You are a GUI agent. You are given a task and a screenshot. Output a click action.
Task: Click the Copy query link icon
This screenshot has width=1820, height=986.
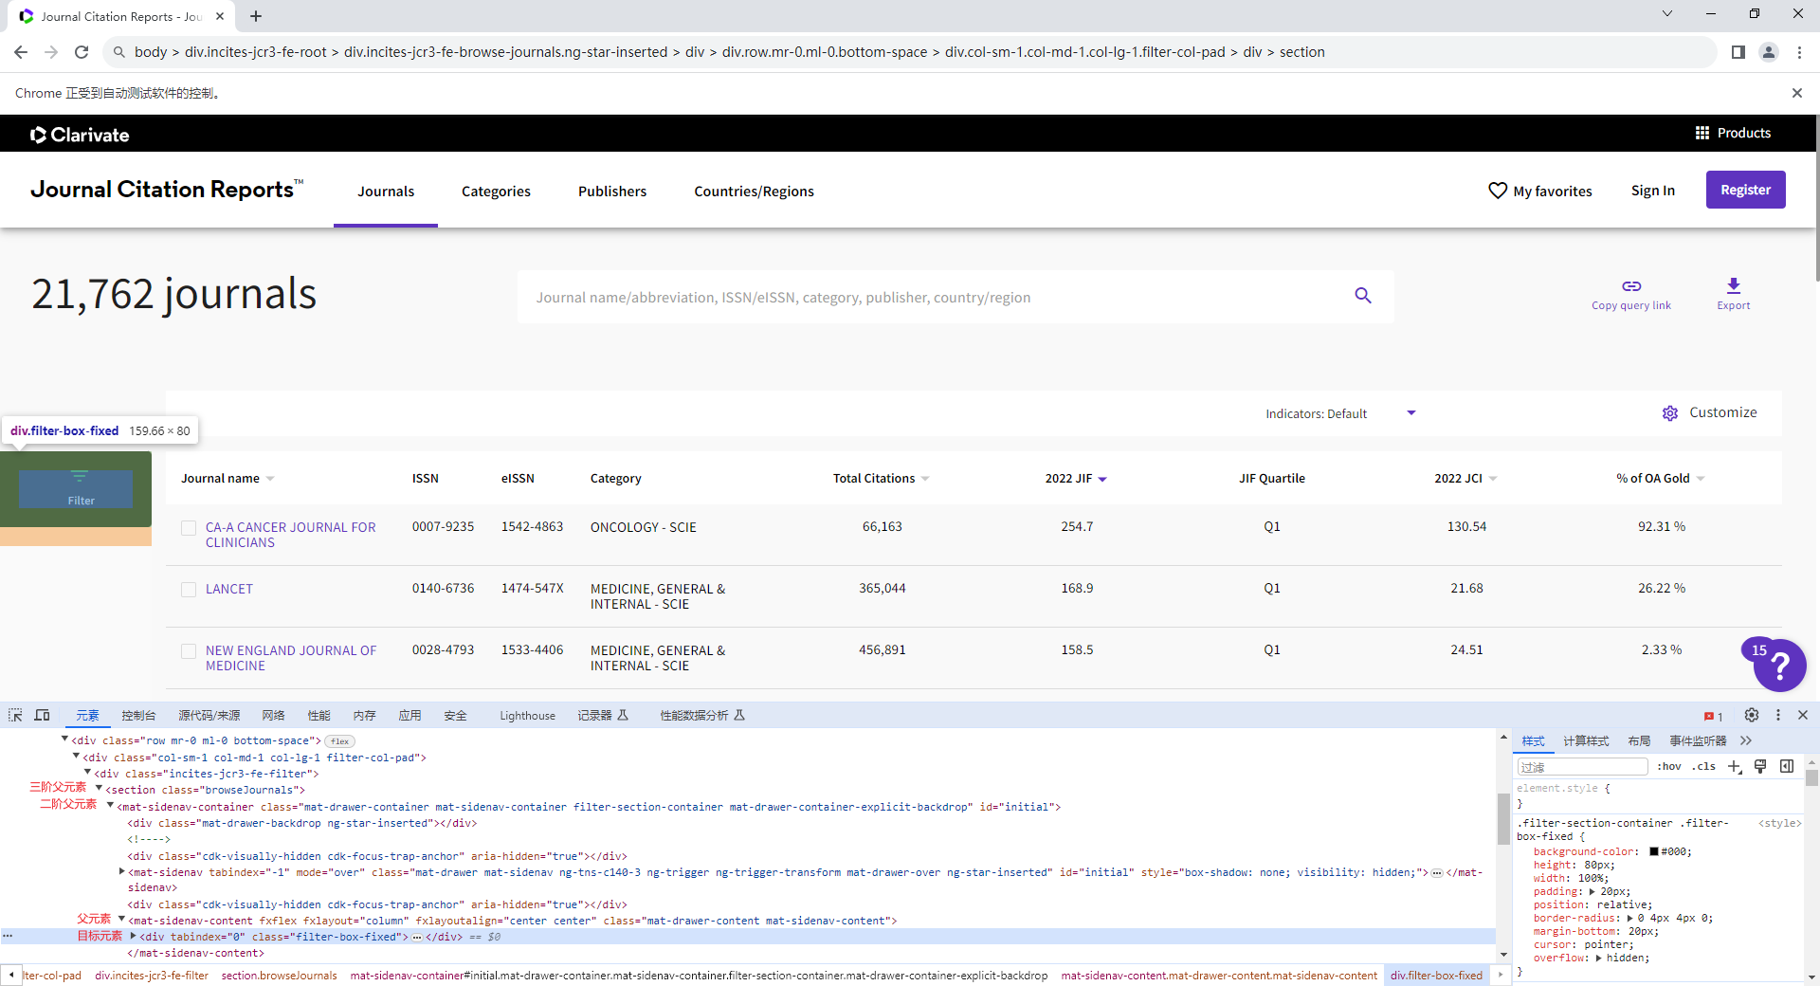(1631, 286)
